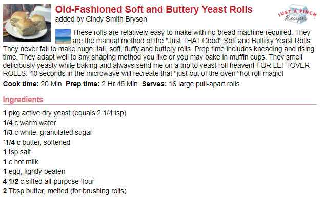
Task: Click the Serves label
Action: point(154,84)
